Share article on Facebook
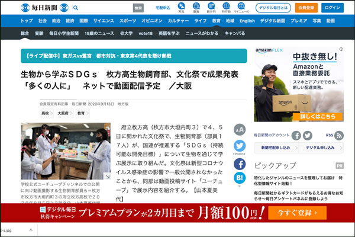The height and width of the screenshot is (237, 355). click(x=239, y=162)
